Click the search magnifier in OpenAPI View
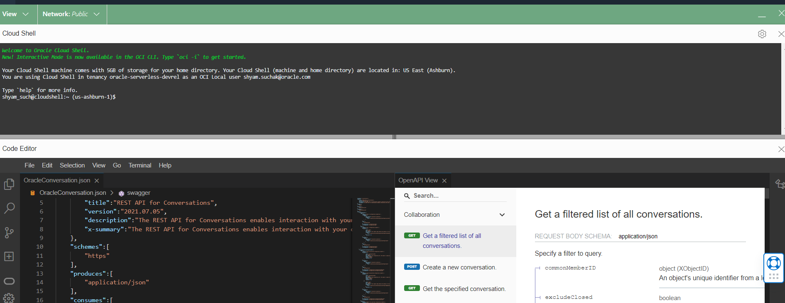Image resolution: width=785 pixels, height=303 pixels. 407,196
